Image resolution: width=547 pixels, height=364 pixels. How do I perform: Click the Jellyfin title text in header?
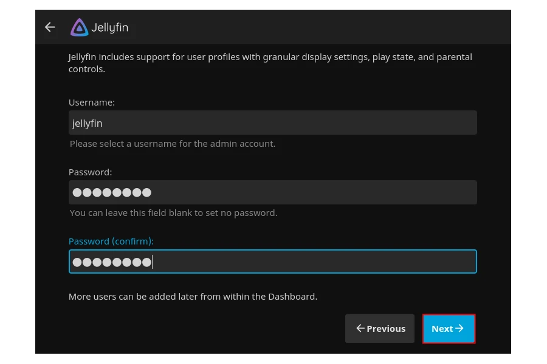109,28
